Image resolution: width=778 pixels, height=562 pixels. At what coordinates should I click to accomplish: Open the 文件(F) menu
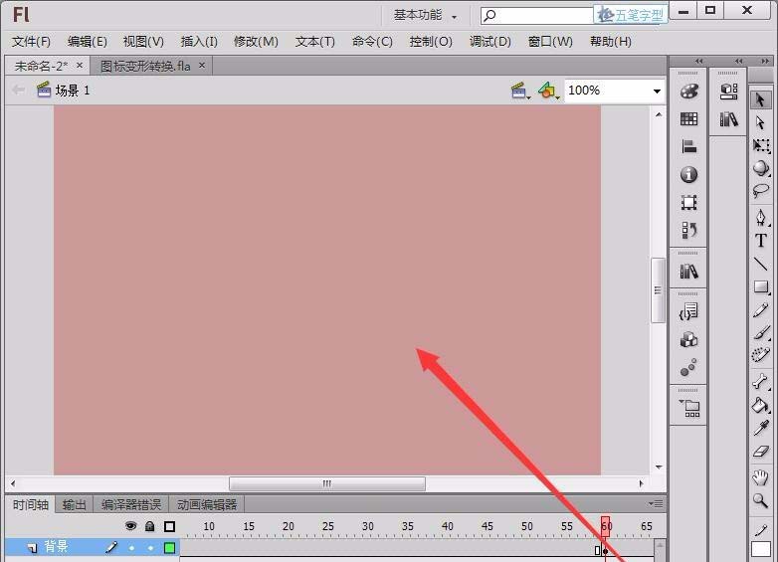point(31,42)
